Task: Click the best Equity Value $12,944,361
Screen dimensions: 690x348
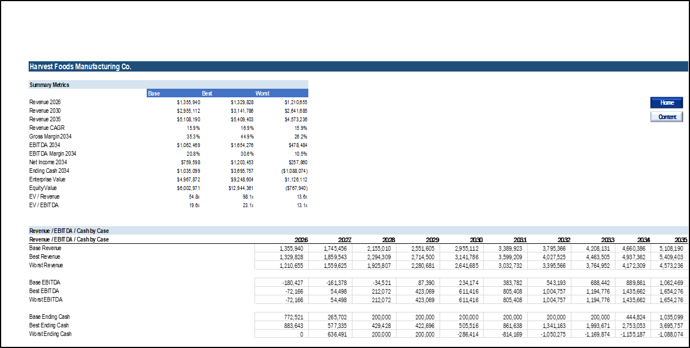Action: point(241,188)
